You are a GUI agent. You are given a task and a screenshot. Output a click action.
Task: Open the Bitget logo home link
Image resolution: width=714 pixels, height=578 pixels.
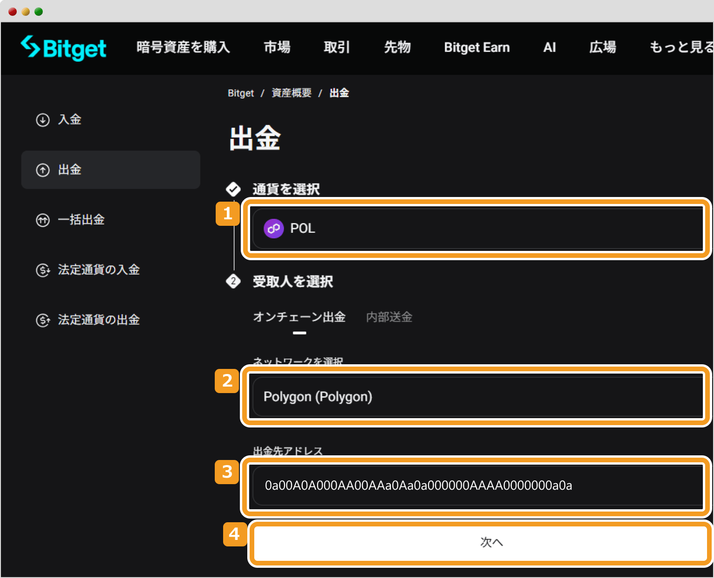(64, 47)
